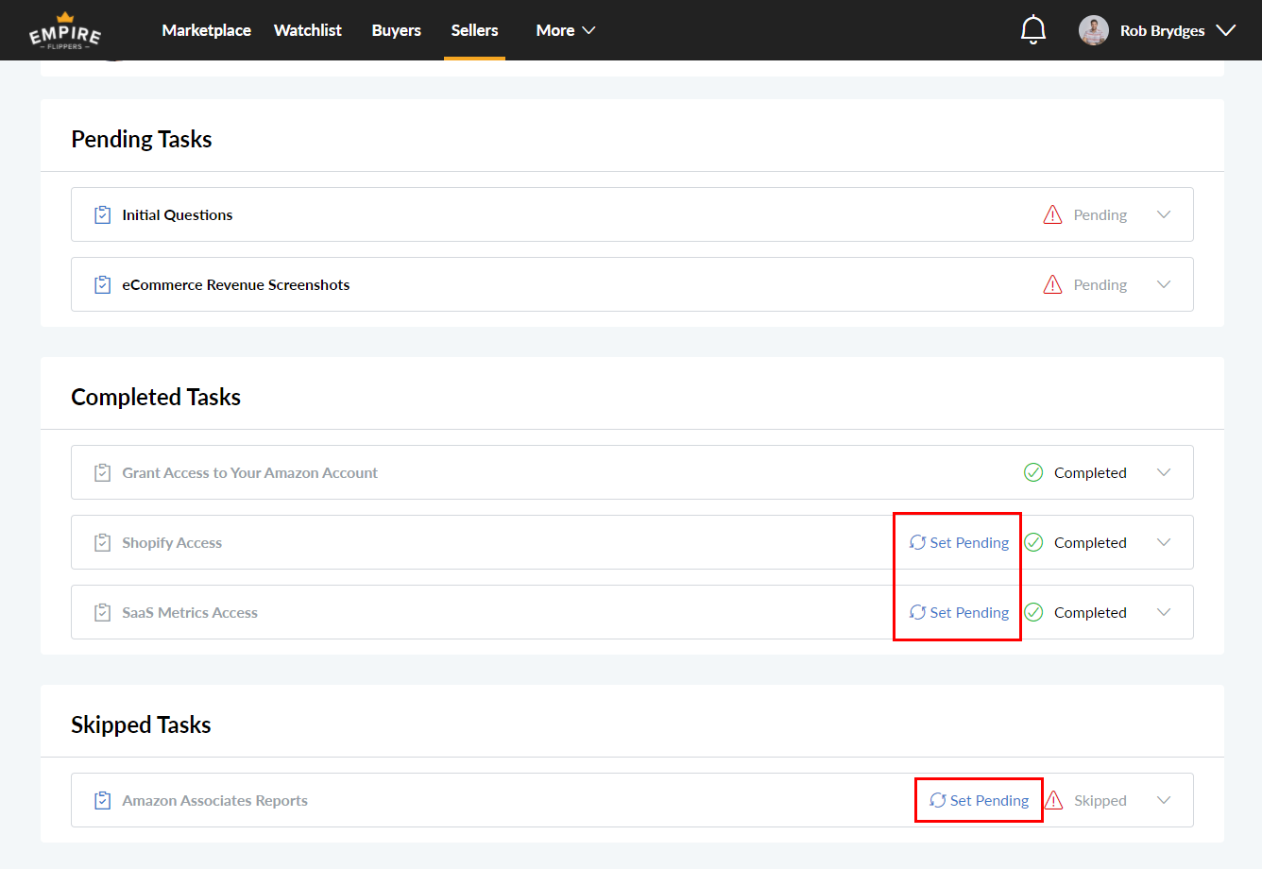Go to Marketplace
1262x869 pixels.
pos(206,30)
